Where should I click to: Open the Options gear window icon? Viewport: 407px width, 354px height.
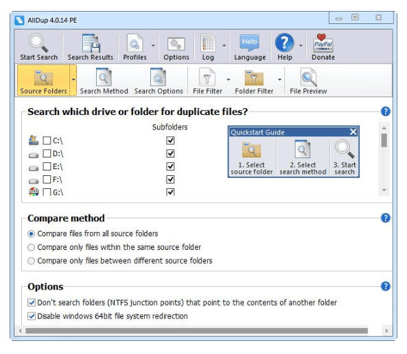176,44
